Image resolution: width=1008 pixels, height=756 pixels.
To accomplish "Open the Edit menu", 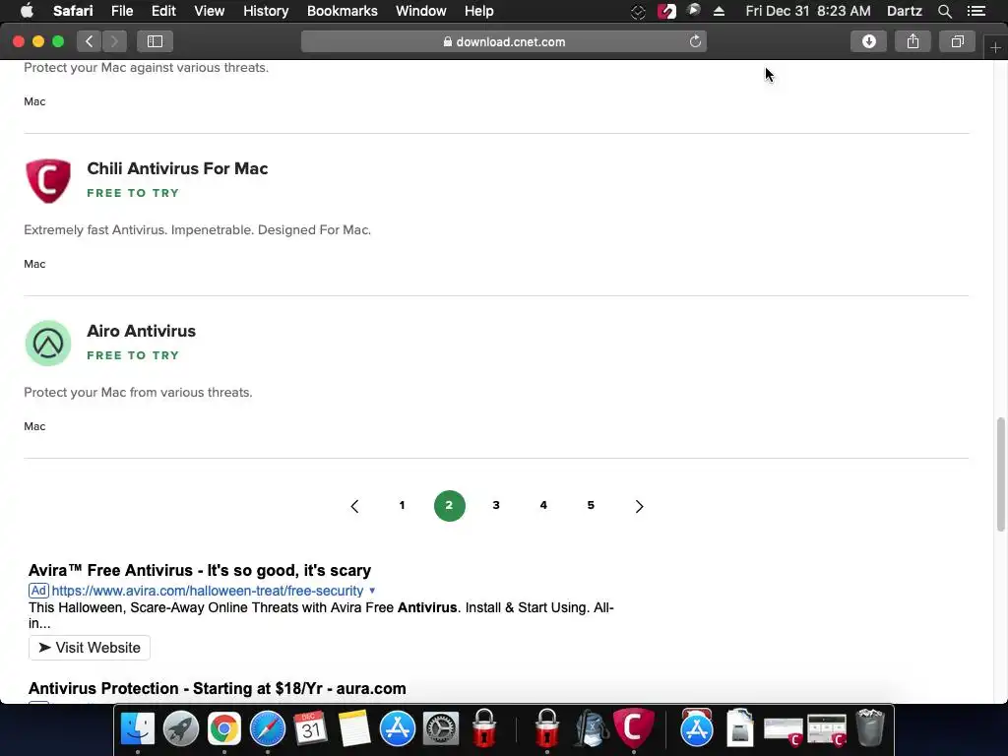I will pos(163,11).
